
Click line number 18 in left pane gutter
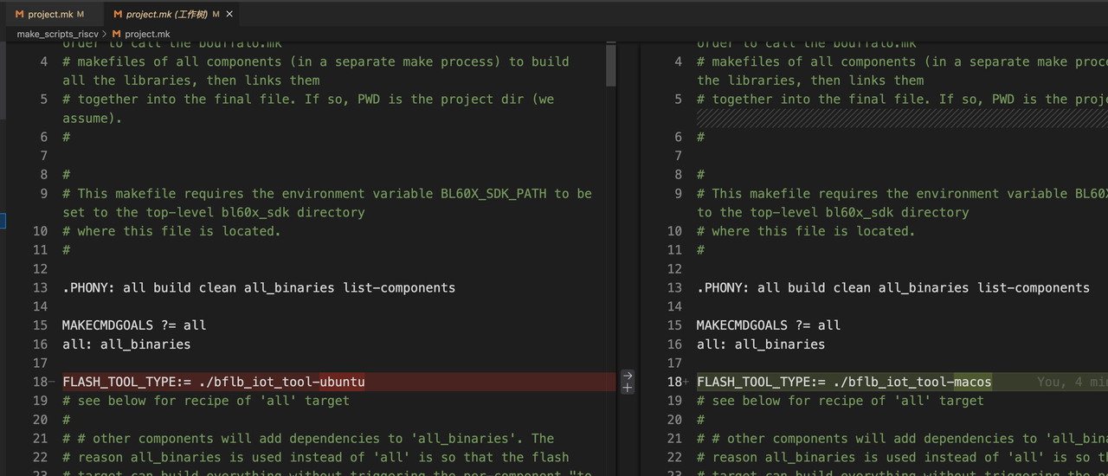point(41,382)
